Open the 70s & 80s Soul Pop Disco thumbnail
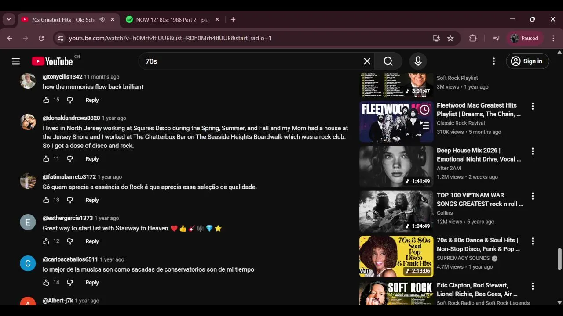 click(396, 257)
